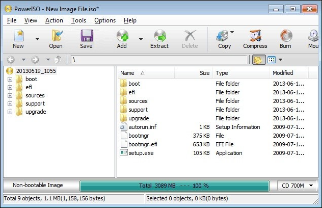This screenshot has height=208, width=322.
Task: Expand the sources folder tree node
Action: 10,95
